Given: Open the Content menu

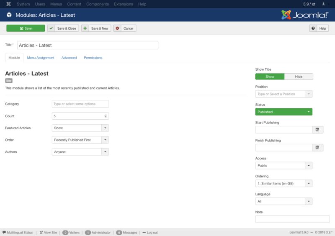Looking at the screenshot, I should [x=74, y=4].
